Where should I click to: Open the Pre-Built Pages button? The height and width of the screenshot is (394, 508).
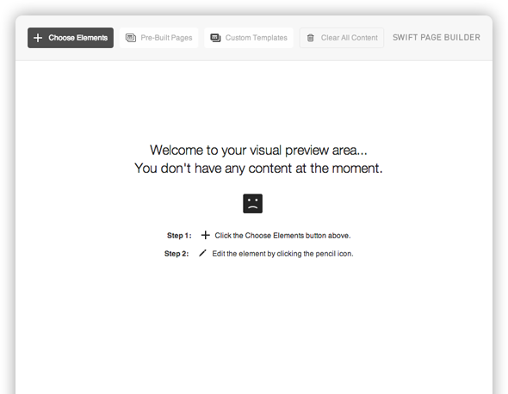pos(158,38)
